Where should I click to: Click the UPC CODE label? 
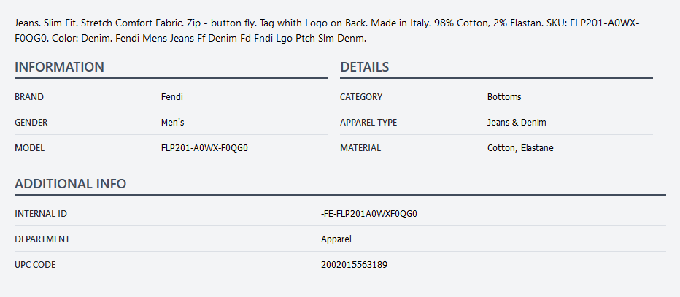(35, 264)
